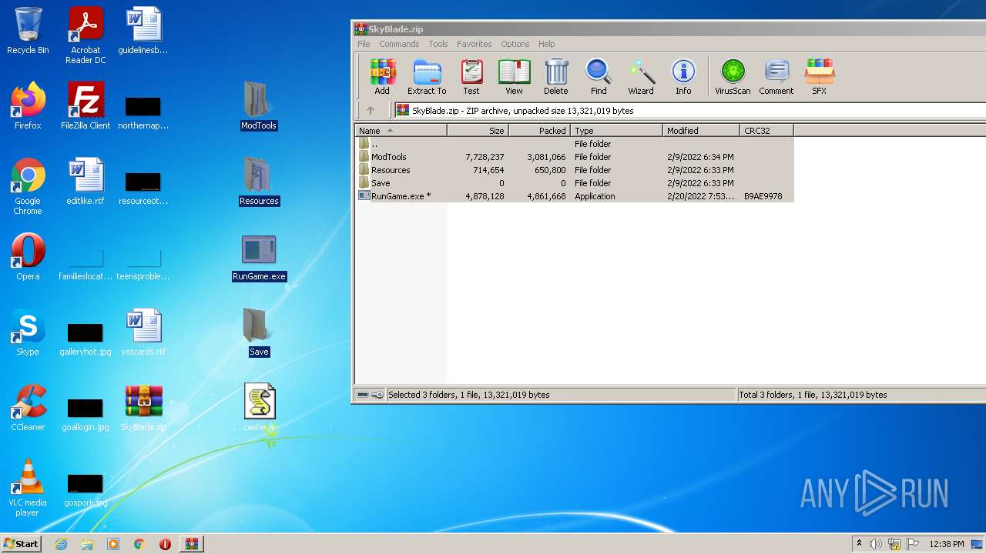This screenshot has height=554, width=986.
Task: Select the Recycle Bin desktop icon
Action: pos(28,31)
